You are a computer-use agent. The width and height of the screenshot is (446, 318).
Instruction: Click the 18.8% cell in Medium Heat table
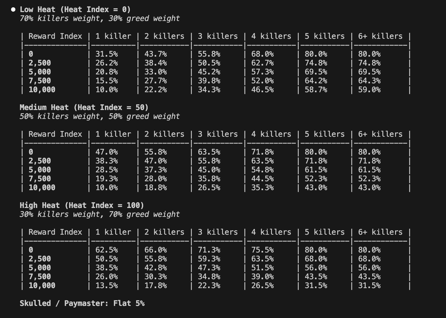tap(156, 188)
